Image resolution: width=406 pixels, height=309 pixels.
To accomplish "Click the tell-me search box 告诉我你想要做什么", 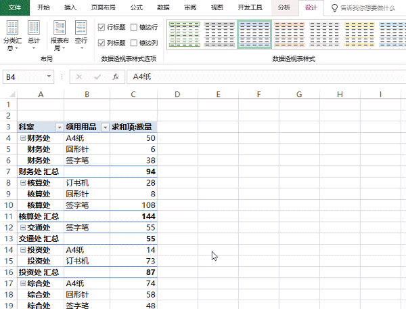I will pos(368,8).
